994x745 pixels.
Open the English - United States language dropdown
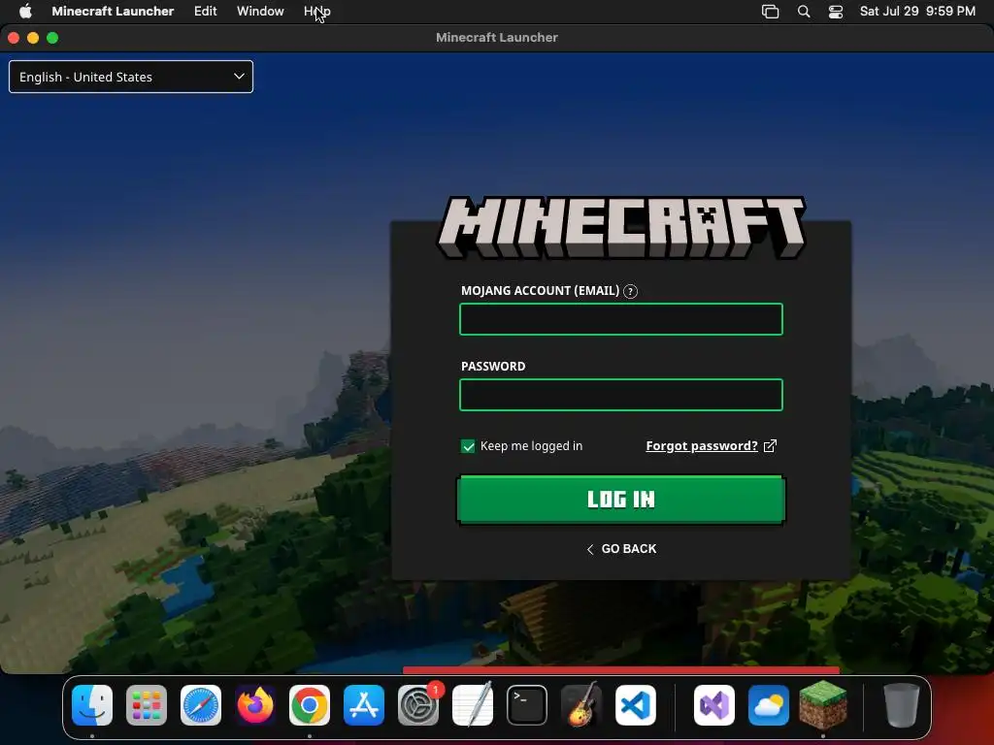tap(131, 77)
